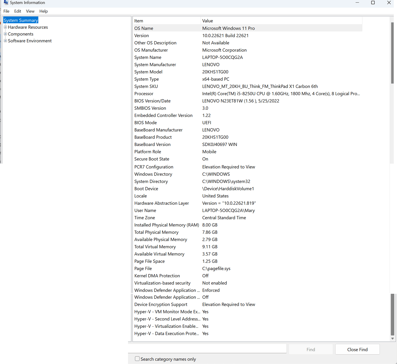The image size is (397, 364).
Task: Click the Close Find button
Action: coord(357,349)
